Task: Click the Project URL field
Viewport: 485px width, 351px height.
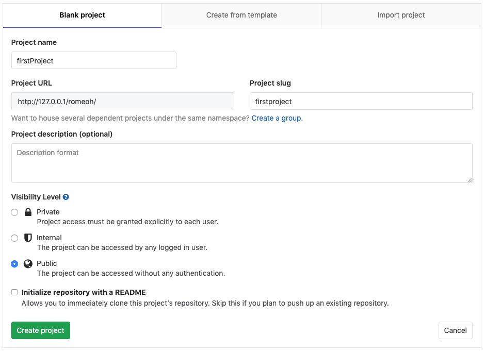Action: pos(123,101)
